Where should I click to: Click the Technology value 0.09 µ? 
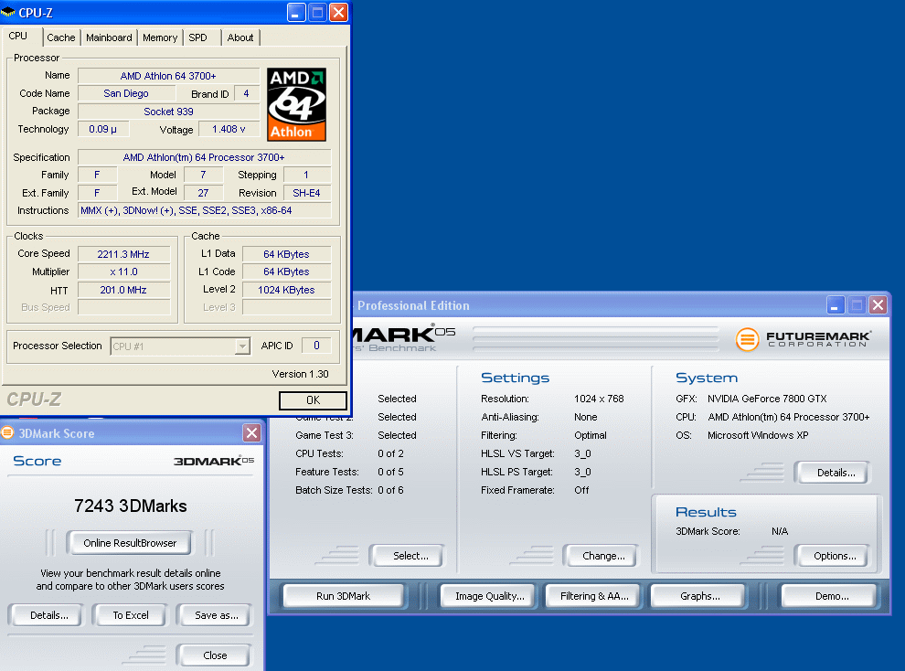pyautogui.click(x=103, y=129)
